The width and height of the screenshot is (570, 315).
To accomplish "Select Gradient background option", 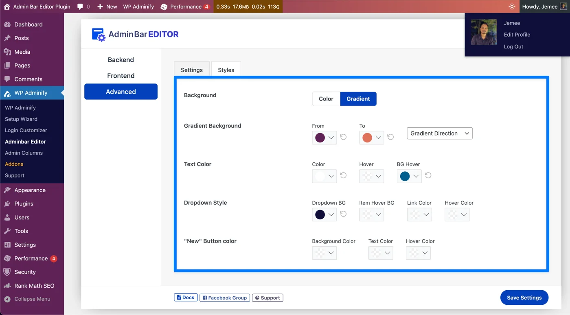I will (x=358, y=99).
